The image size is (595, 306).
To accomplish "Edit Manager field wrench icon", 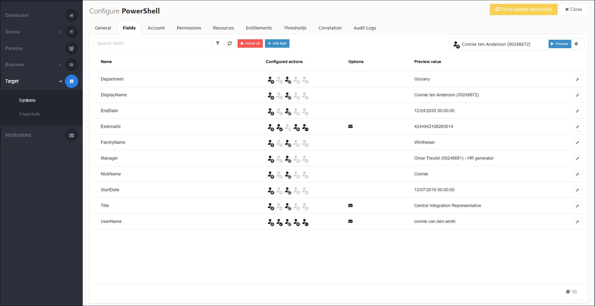I will [577, 158].
